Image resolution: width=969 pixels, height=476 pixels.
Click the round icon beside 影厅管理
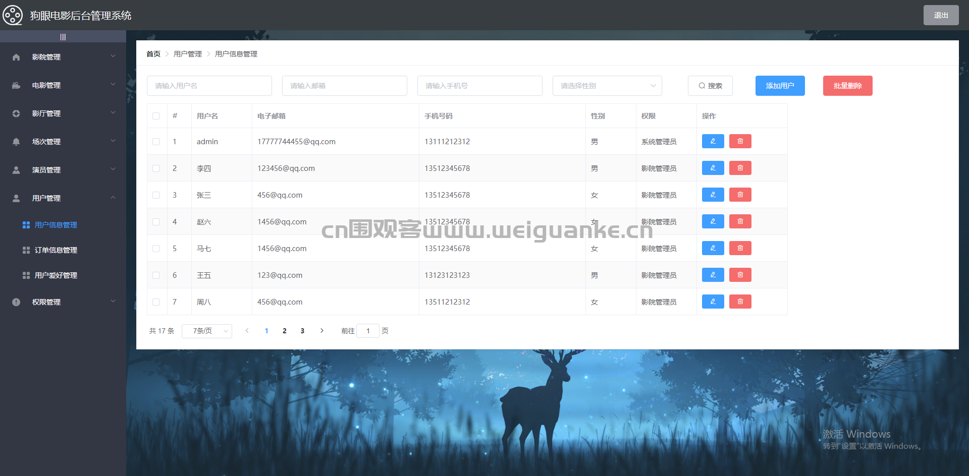pos(16,113)
